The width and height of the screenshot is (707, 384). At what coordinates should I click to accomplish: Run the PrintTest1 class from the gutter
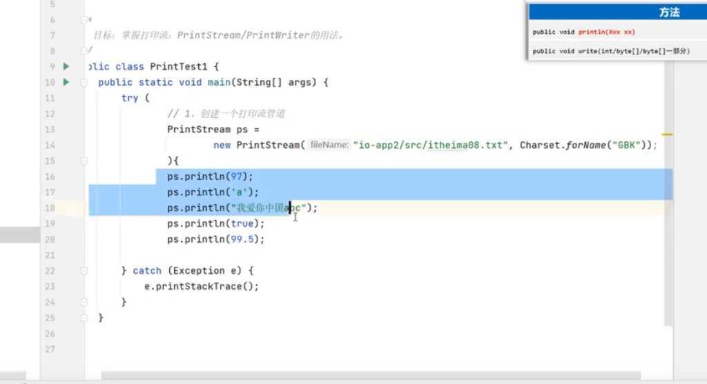66,67
